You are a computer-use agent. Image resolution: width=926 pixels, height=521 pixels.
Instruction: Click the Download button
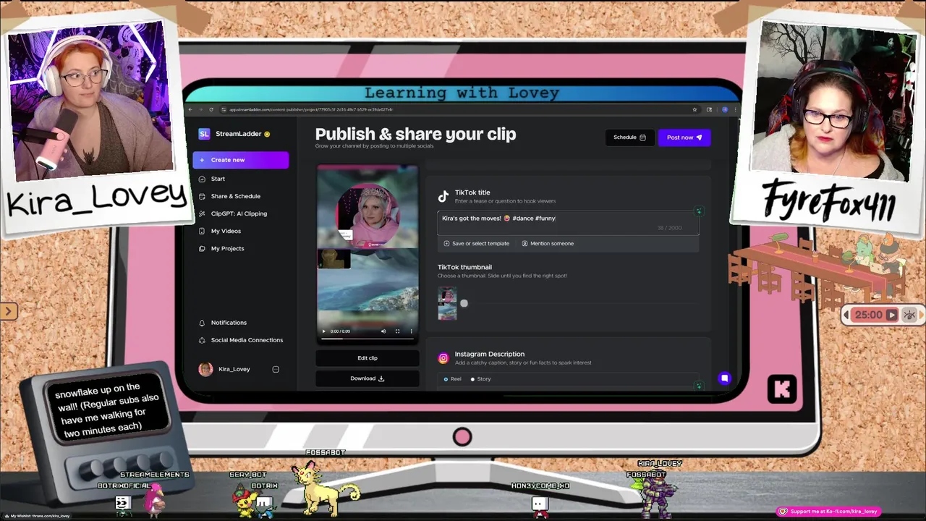coord(368,378)
